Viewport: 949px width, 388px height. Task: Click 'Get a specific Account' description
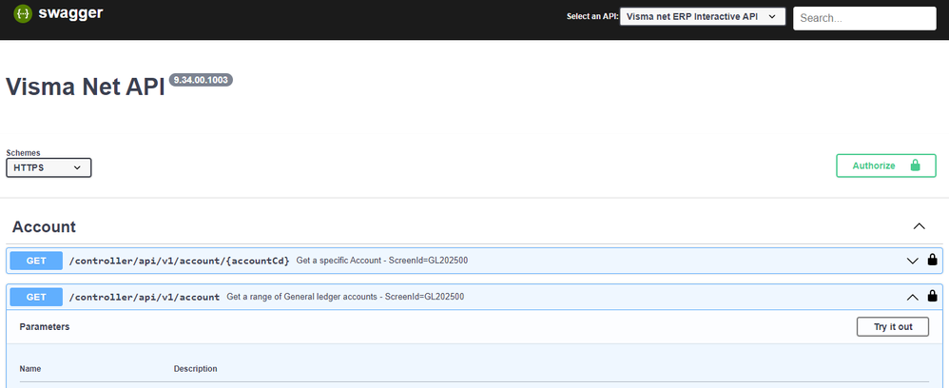click(382, 261)
